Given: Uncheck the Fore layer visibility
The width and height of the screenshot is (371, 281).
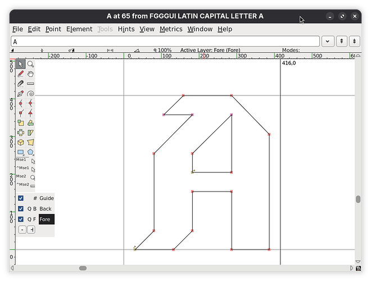Looking at the screenshot, I should pyautogui.click(x=21, y=219).
